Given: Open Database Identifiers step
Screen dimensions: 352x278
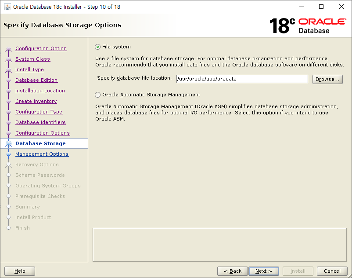Looking at the screenshot, I should tap(41, 122).
